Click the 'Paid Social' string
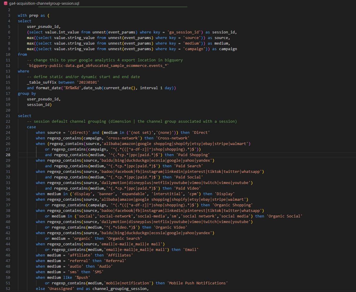 (x=188, y=177)
